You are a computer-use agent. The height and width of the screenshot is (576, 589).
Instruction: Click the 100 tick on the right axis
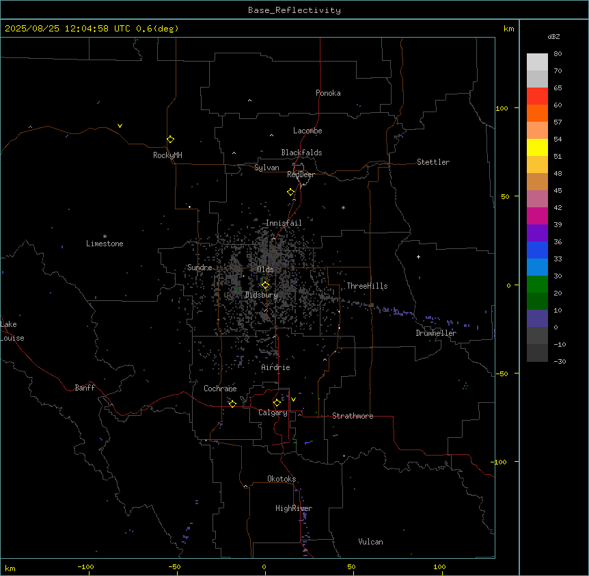coord(502,108)
